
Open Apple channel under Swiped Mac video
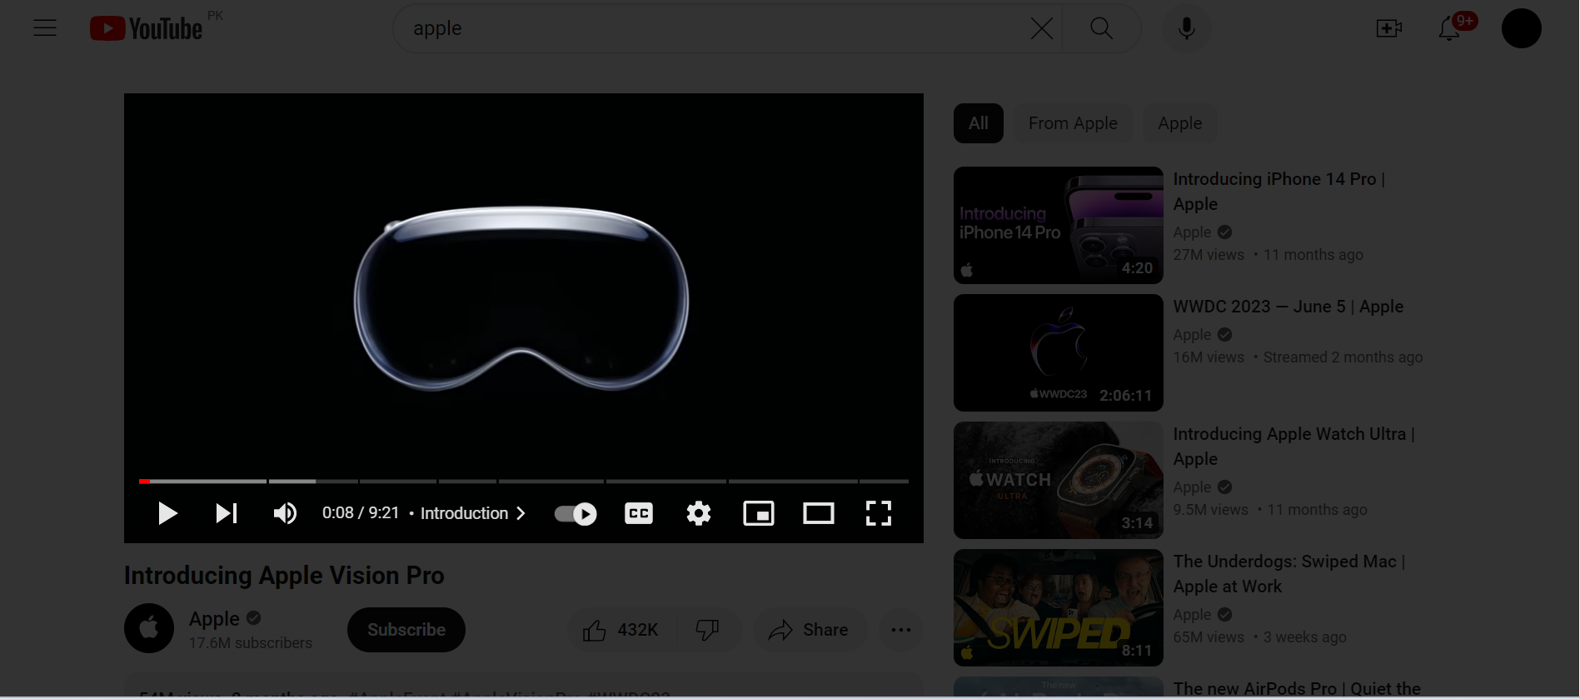(1193, 615)
